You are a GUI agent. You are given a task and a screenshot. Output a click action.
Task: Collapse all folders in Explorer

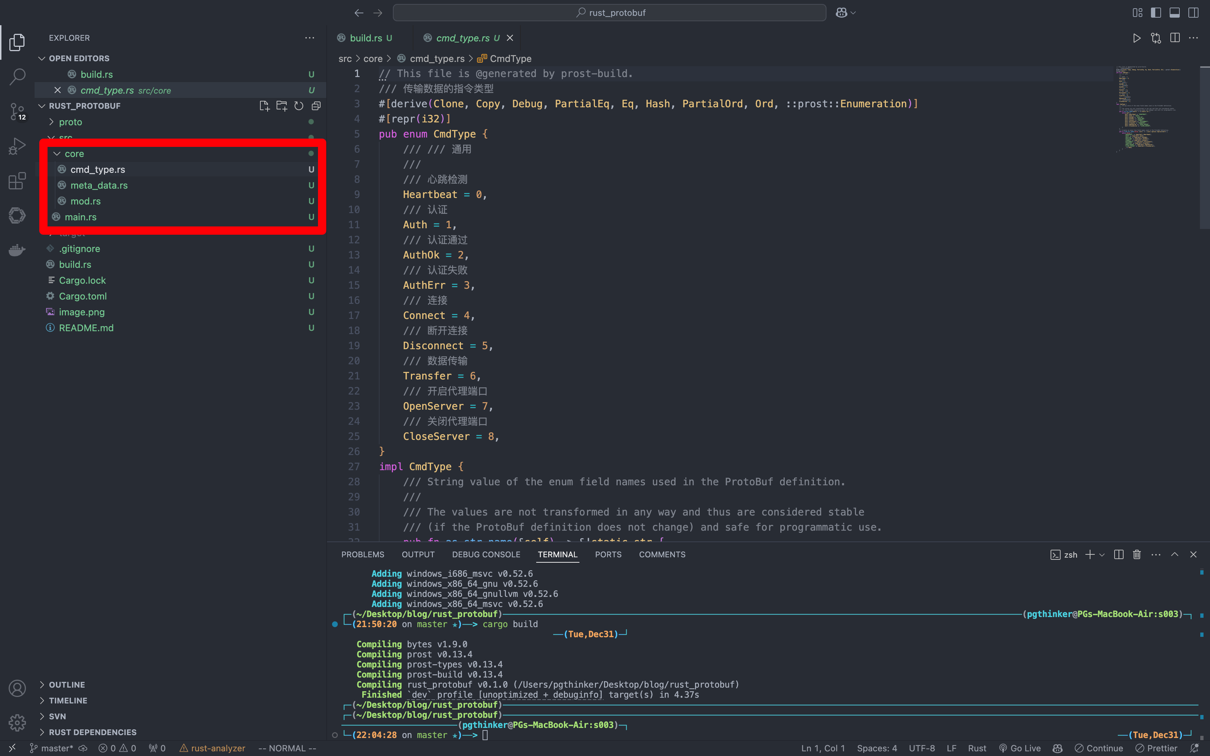316,106
